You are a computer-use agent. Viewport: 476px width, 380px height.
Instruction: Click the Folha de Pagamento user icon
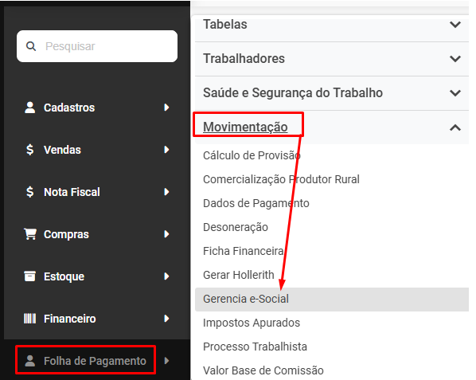(29, 361)
